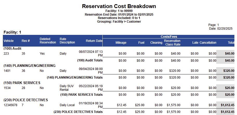Select the (140) PLANNING/ENGINEERING group heading
Viewport: 237px width, 115px height.
[x=29, y=66]
